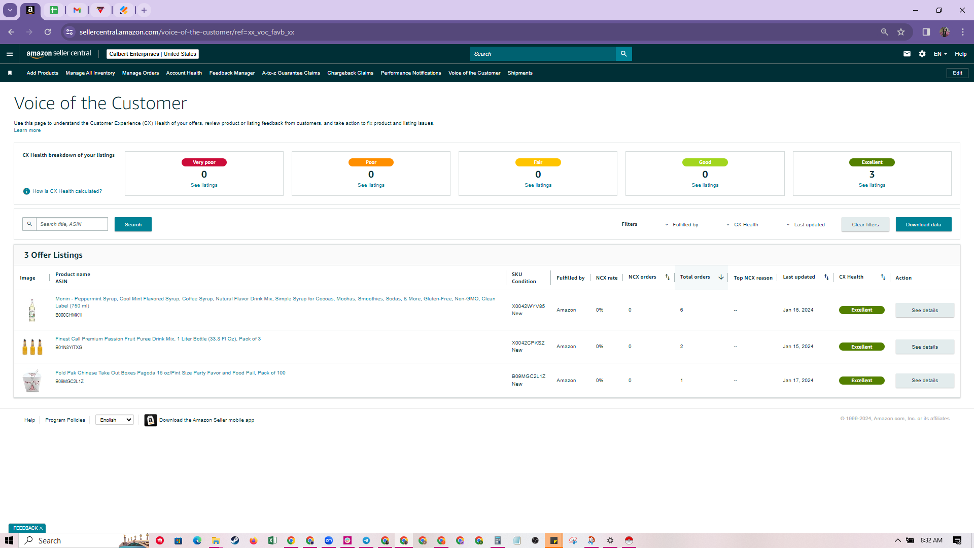The width and height of the screenshot is (974, 548).
Task: Open How is CX Health calculated link
Action: 67,191
